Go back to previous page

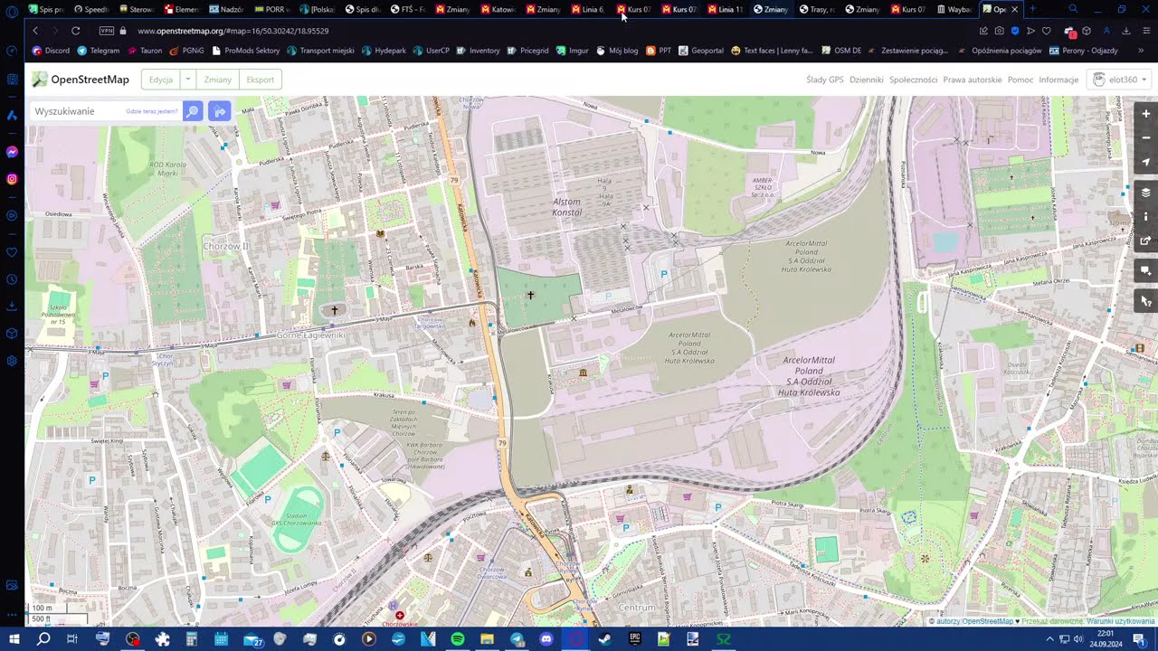coord(35,31)
